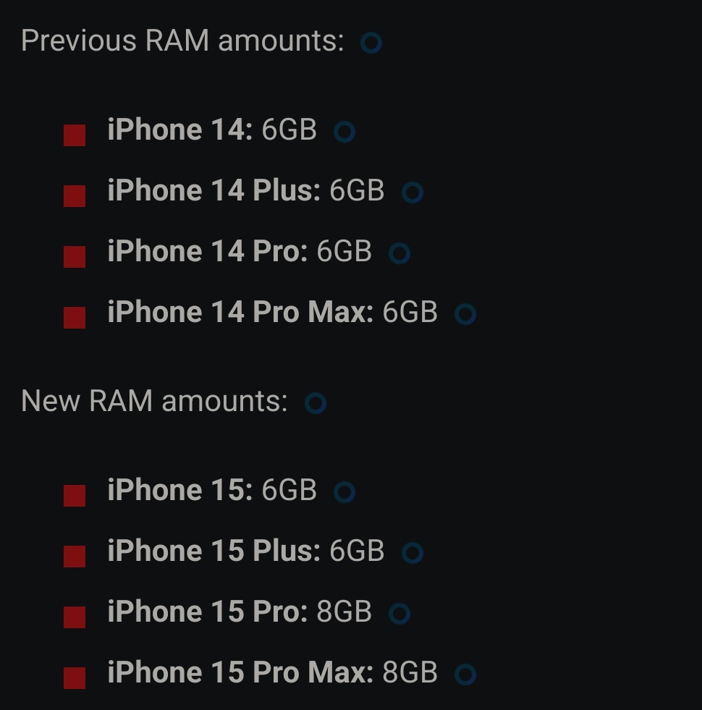Viewport: 702px width, 710px height.
Task: Tap the red bullet before iPhone 14 Pro Max
Action: click(75, 318)
